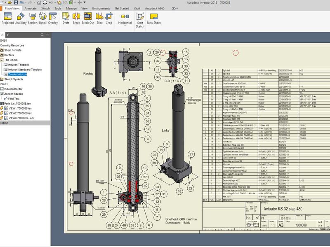The height and width of the screenshot is (247, 330).
Task: Start Sketch on the drawing
Action: click(140, 20)
